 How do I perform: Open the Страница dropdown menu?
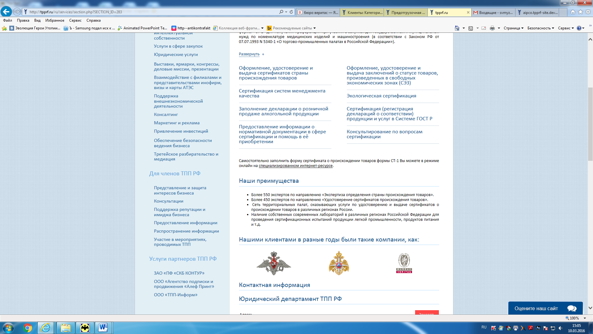(x=514, y=28)
